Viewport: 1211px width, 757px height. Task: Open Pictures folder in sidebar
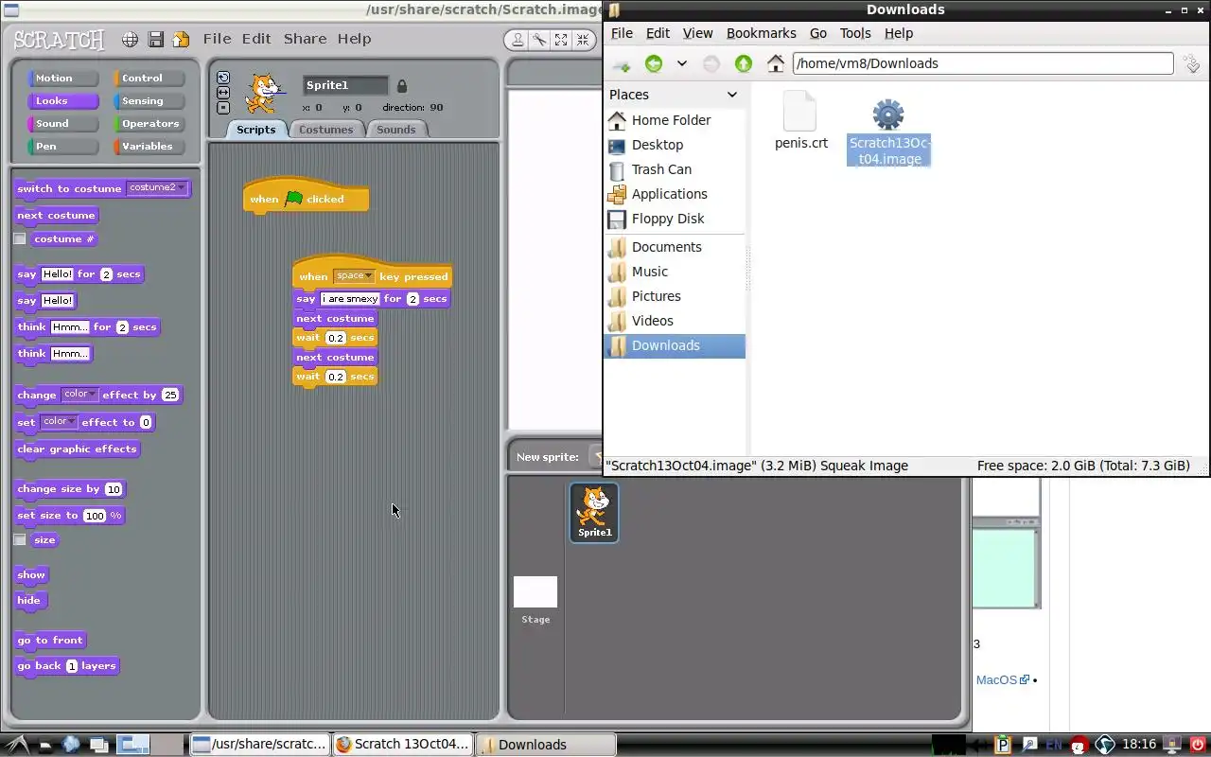tap(656, 296)
